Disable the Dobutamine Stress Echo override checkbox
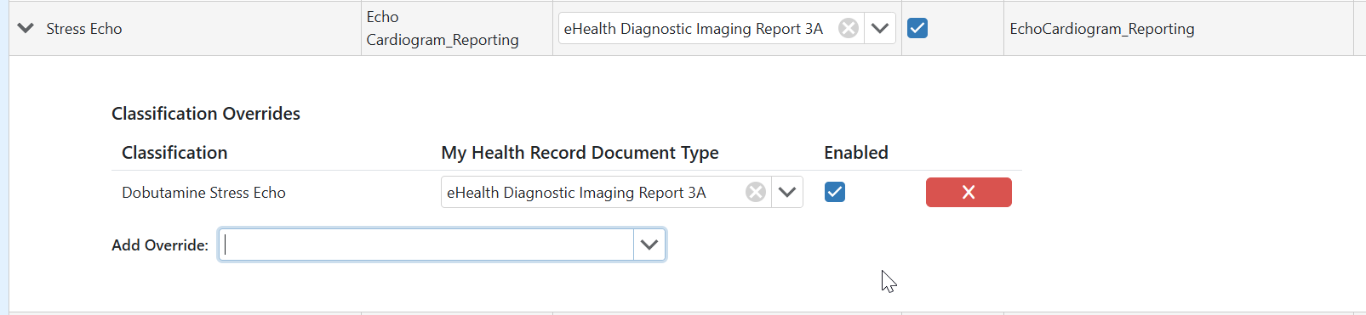 pyautogui.click(x=835, y=192)
